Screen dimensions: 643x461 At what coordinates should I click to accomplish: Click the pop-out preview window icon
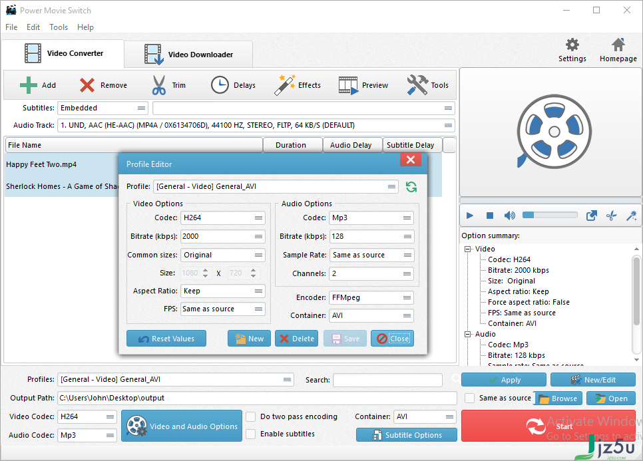click(591, 216)
